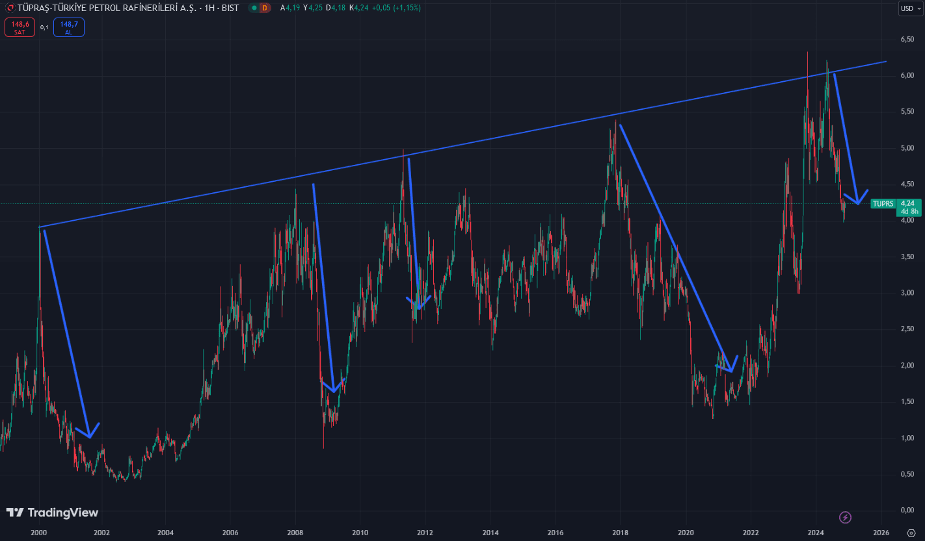Select the long rising blue trend line

462,144
